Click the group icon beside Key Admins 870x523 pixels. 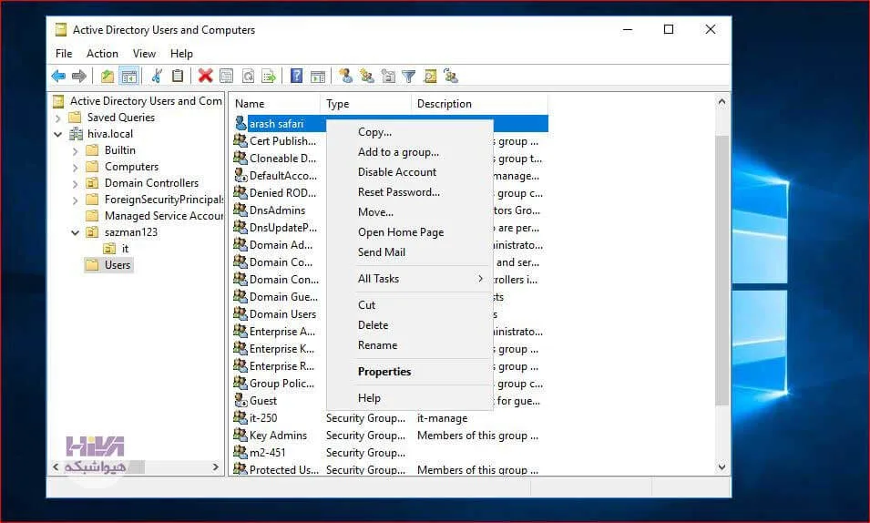[x=241, y=435]
